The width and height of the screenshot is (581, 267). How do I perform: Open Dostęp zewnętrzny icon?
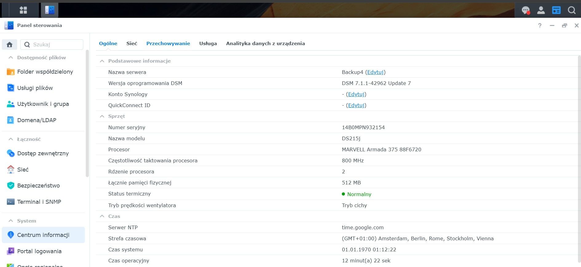tap(11, 153)
